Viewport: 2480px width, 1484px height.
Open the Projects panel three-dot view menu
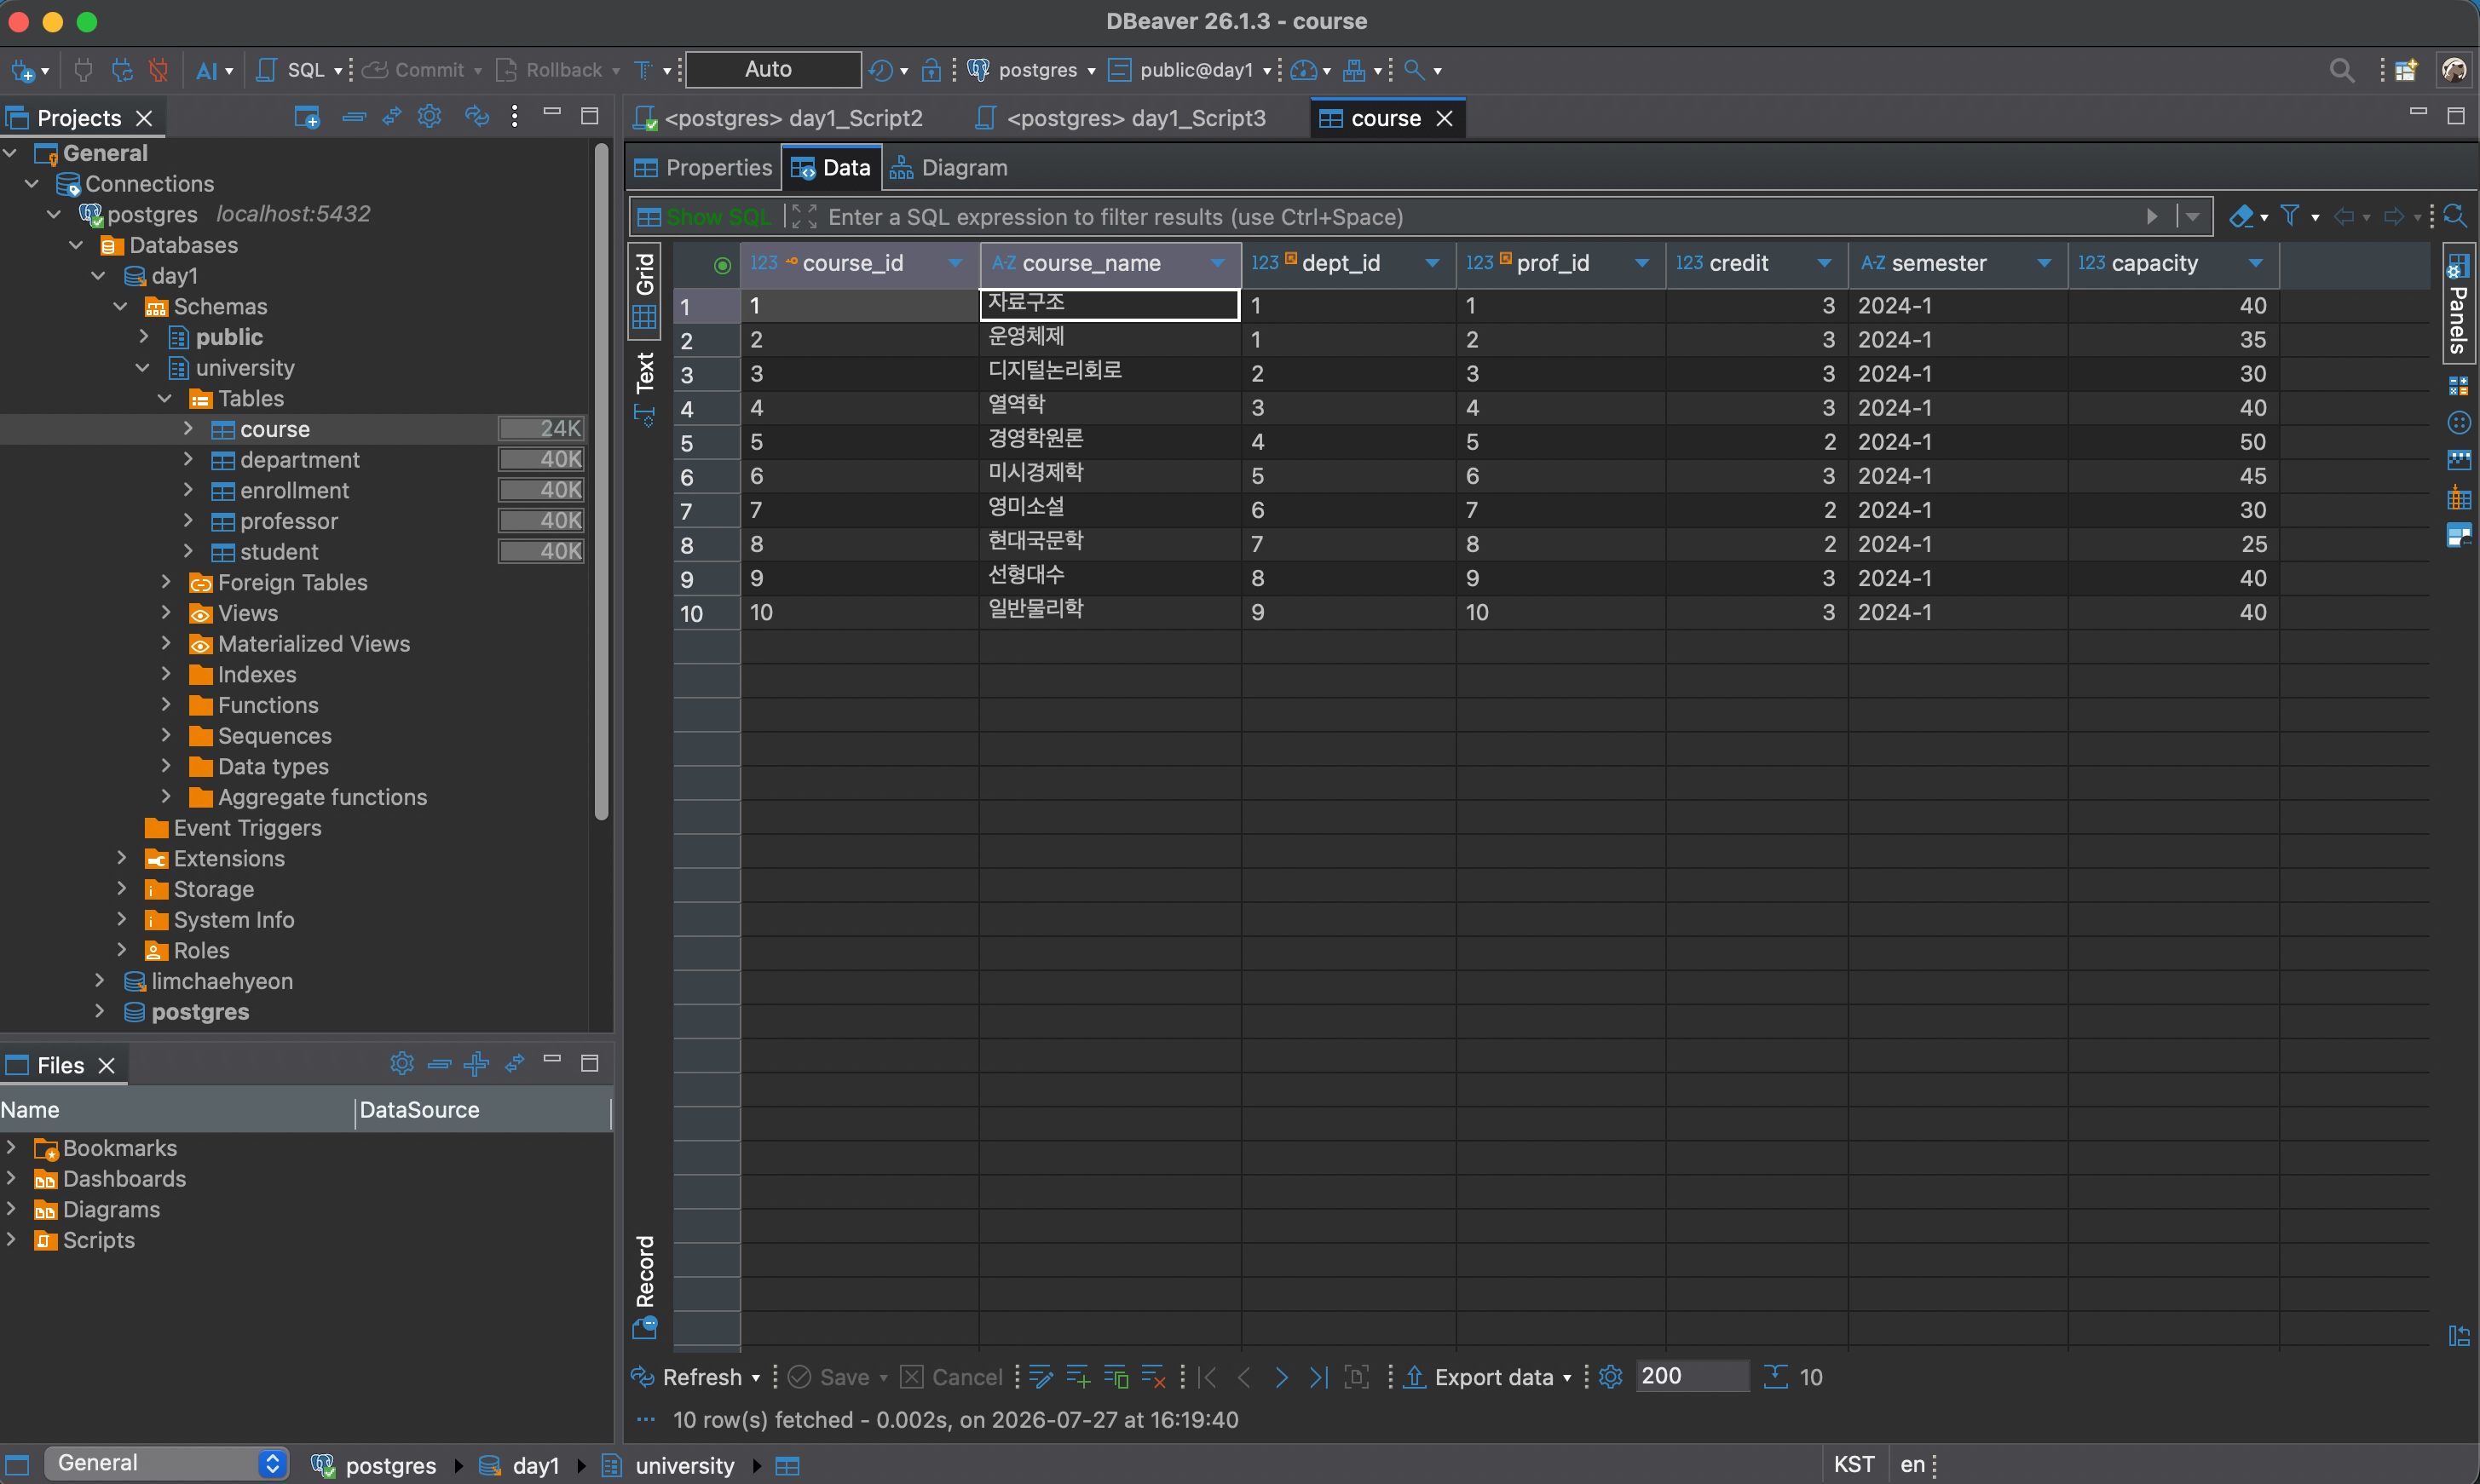(x=514, y=116)
